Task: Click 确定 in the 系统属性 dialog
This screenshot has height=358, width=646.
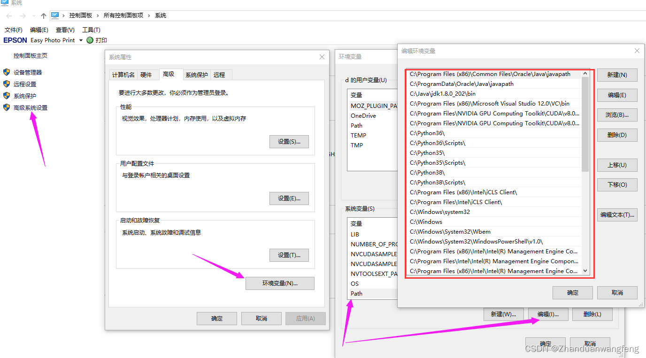Action: [217, 319]
